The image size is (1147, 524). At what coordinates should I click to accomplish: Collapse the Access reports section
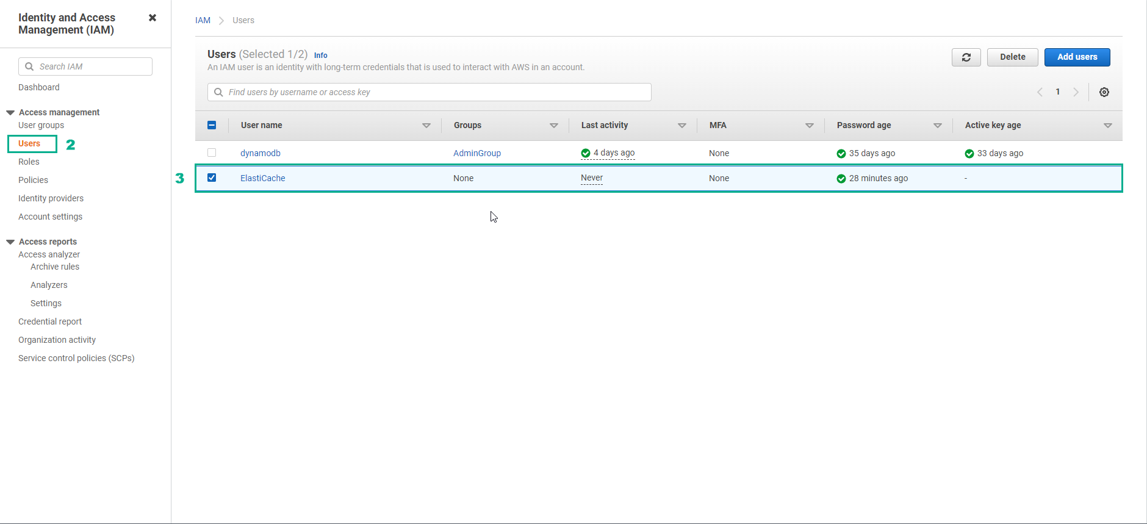click(10, 242)
